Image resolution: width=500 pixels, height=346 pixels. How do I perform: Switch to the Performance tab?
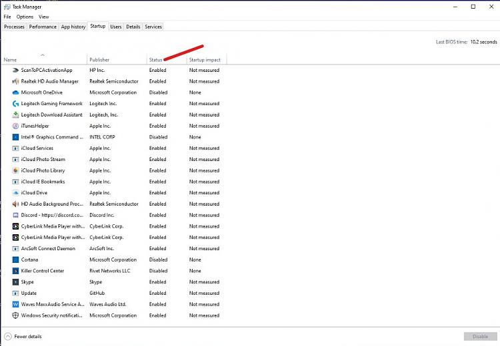click(x=43, y=27)
